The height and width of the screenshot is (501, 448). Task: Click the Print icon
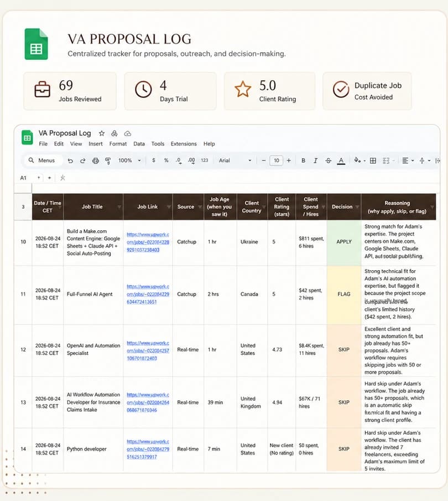point(96,161)
